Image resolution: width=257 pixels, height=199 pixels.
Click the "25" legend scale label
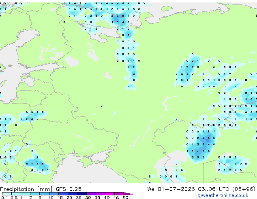[x=79, y=197]
